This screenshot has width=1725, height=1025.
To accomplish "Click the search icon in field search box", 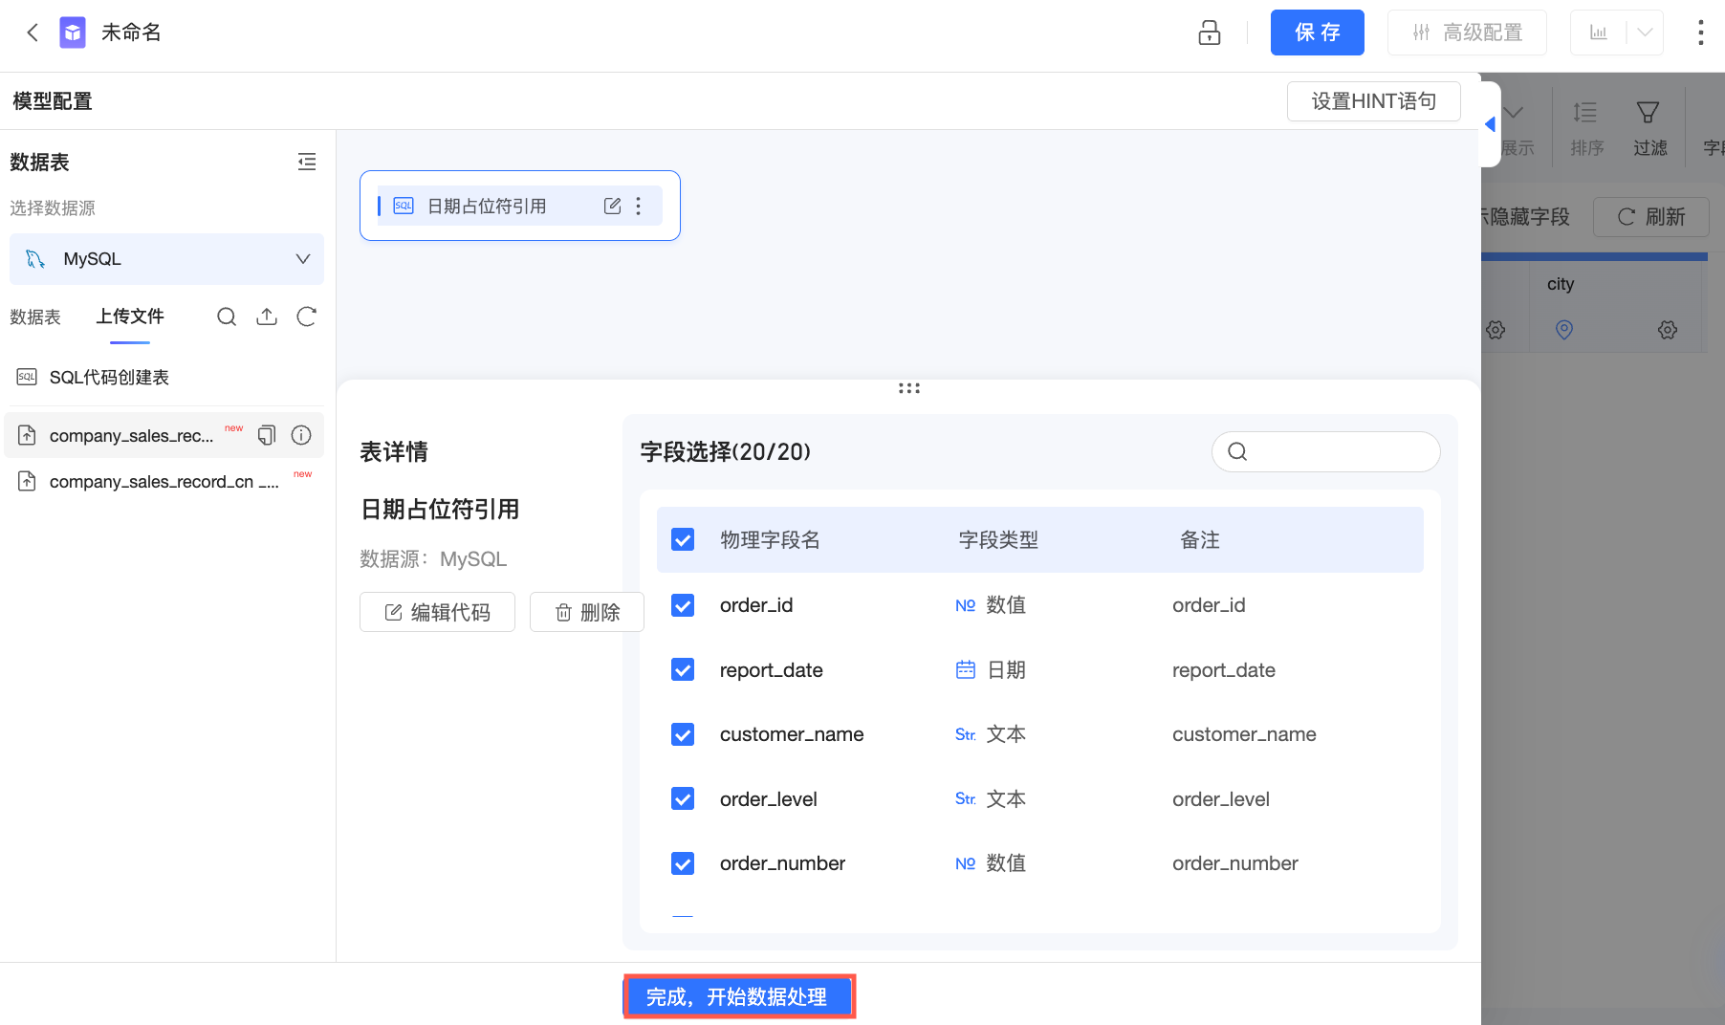I will click(x=1237, y=451).
